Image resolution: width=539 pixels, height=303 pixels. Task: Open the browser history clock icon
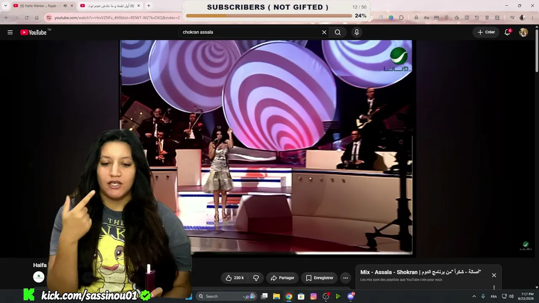pyautogui.click(x=477, y=18)
